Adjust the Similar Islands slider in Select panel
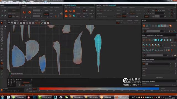177x99 pixels. click(x=155, y=31)
